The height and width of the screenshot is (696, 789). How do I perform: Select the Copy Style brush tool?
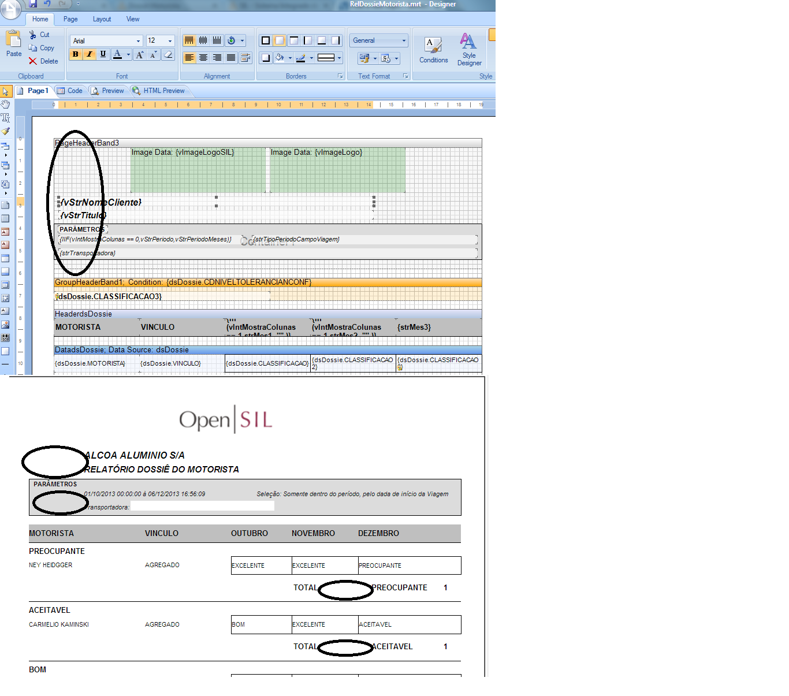pyautogui.click(x=6, y=131)
